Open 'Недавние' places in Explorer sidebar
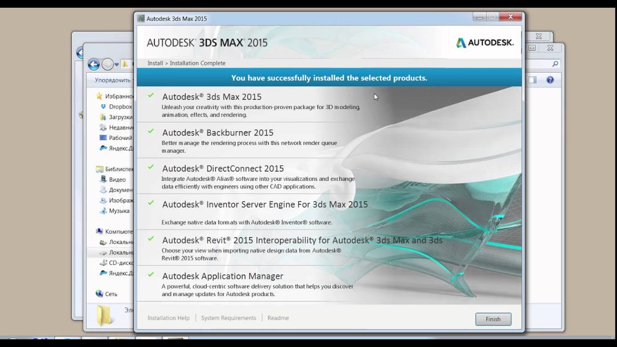The height and width of the screenshot is (347, 617). pyautogui.click(x=116, y=128)
